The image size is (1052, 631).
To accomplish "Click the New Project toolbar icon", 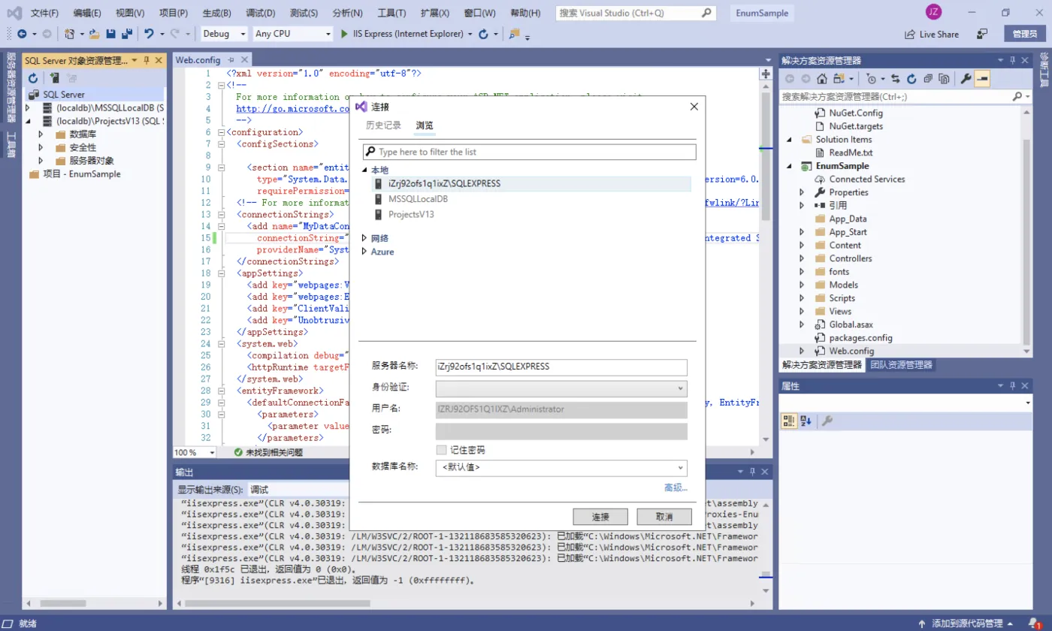I will (x=69, y=34).
